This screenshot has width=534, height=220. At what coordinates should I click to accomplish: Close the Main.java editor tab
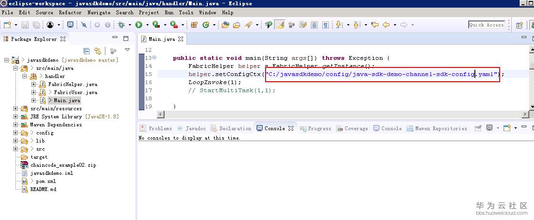coord(181,39)
